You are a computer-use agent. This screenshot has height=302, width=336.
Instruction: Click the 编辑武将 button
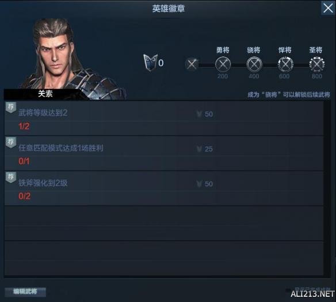click(x=25, y=292)
